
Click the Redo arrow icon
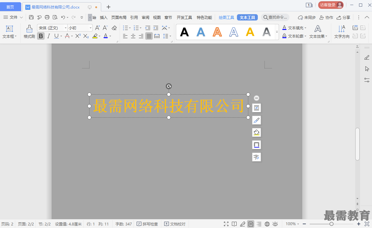73,17
